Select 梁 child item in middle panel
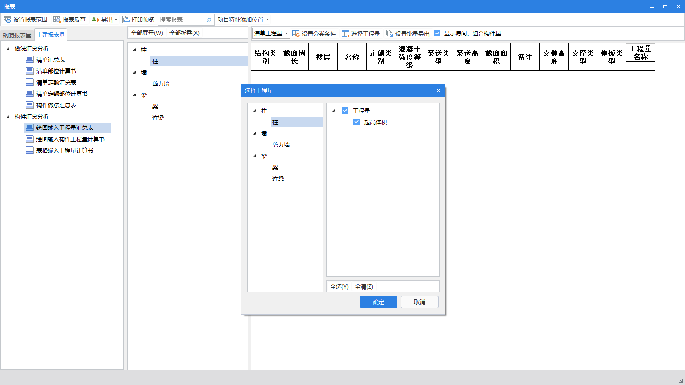The height and width of the screenshot is (385, 685). point(155,106)
